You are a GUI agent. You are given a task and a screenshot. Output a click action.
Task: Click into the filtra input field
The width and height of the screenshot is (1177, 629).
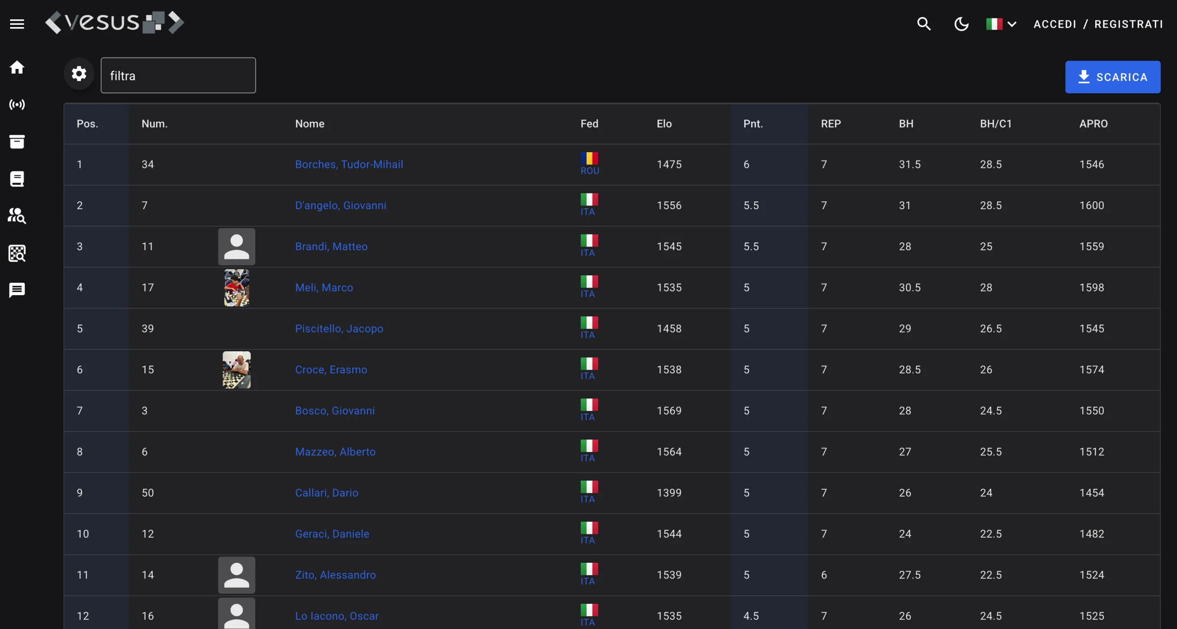click(178, 75)
